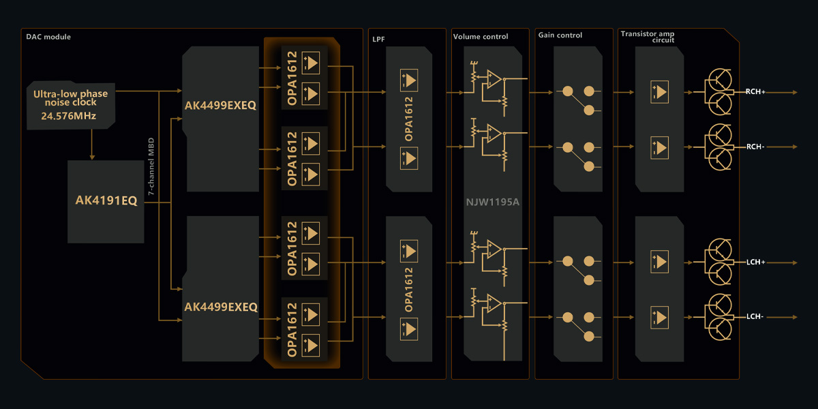
Task: Select the Gain control section header
Action: pyautogui.click(x=560, y=34)
